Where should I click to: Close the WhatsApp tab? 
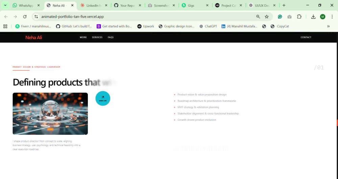click(39, 6)
